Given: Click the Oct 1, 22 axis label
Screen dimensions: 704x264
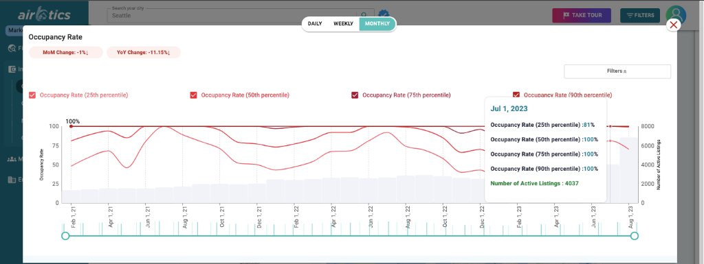Looking at the screenshot, I should (x=445, y=216).
